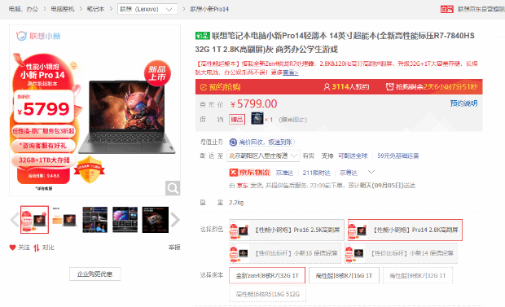Screen dimensions: 505x307
Task: Select the second product thumbnail image
Action: 64,220
